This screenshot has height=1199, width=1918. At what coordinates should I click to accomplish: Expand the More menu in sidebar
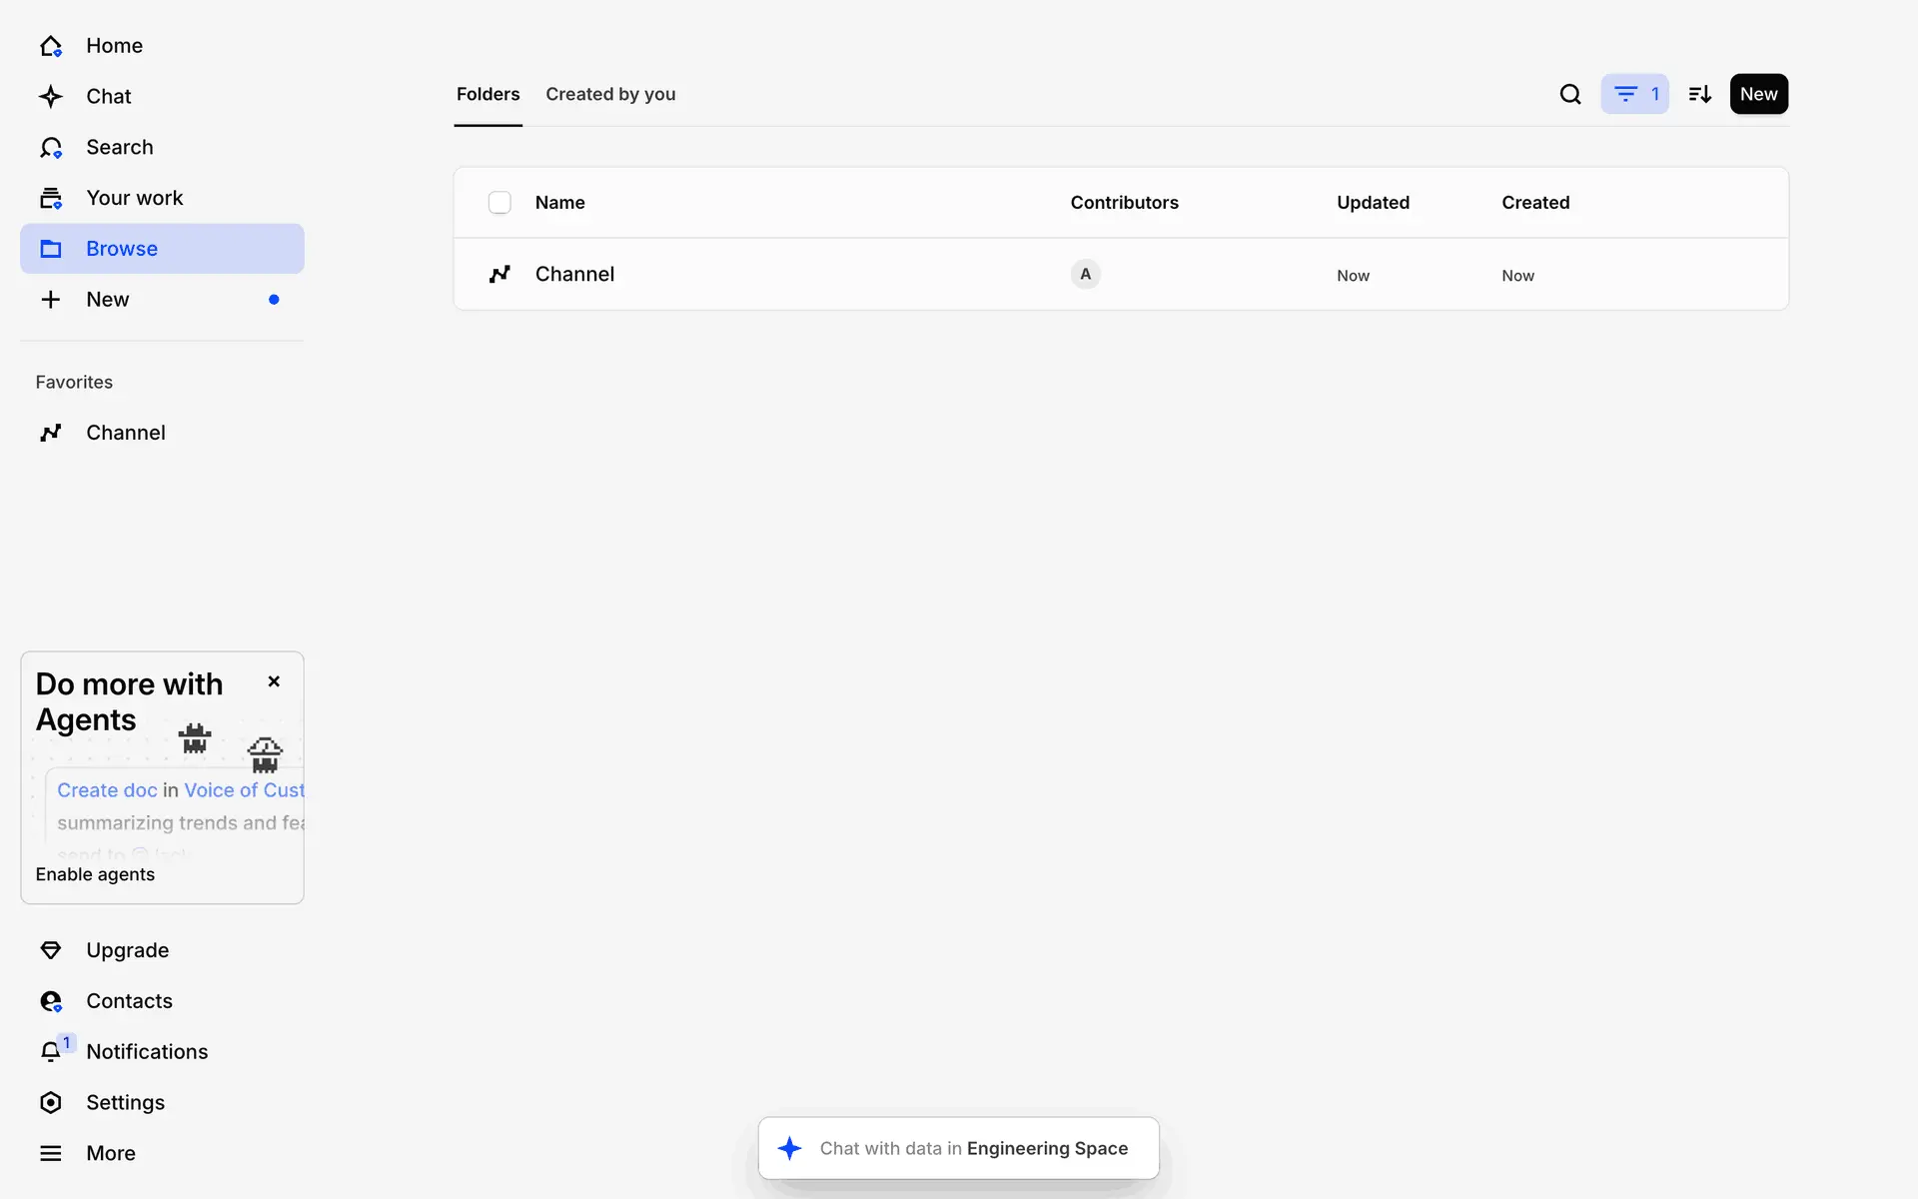pyautogui.click(x=110, y=1153)
